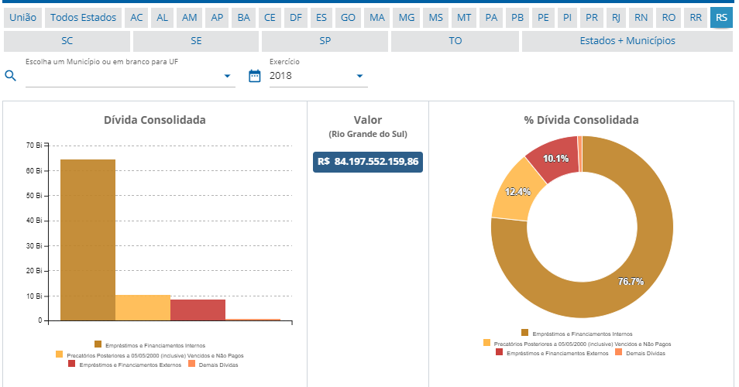This screenshot has width=739, height=387.
Task: Click the tallest bar in Dívida Consolidada chart
Action: pos(88,240)
